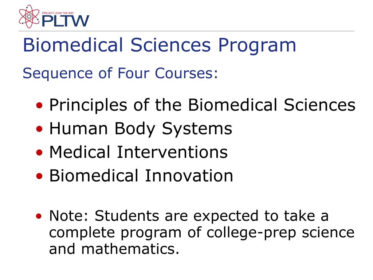This screenshot has height=280, width=373.
Task: Select the Biomedical Innovation bullet text
Action: click(141, 176)
